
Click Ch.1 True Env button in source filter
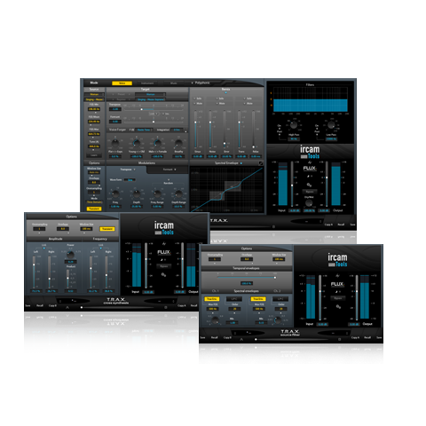[x=211, y=299]
